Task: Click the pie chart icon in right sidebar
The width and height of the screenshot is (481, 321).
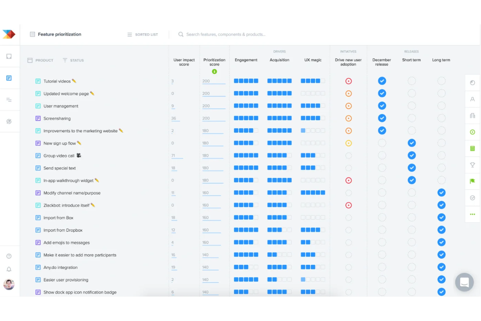Action: pos(473,83)
